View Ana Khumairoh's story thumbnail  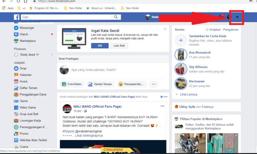[181, 55]
